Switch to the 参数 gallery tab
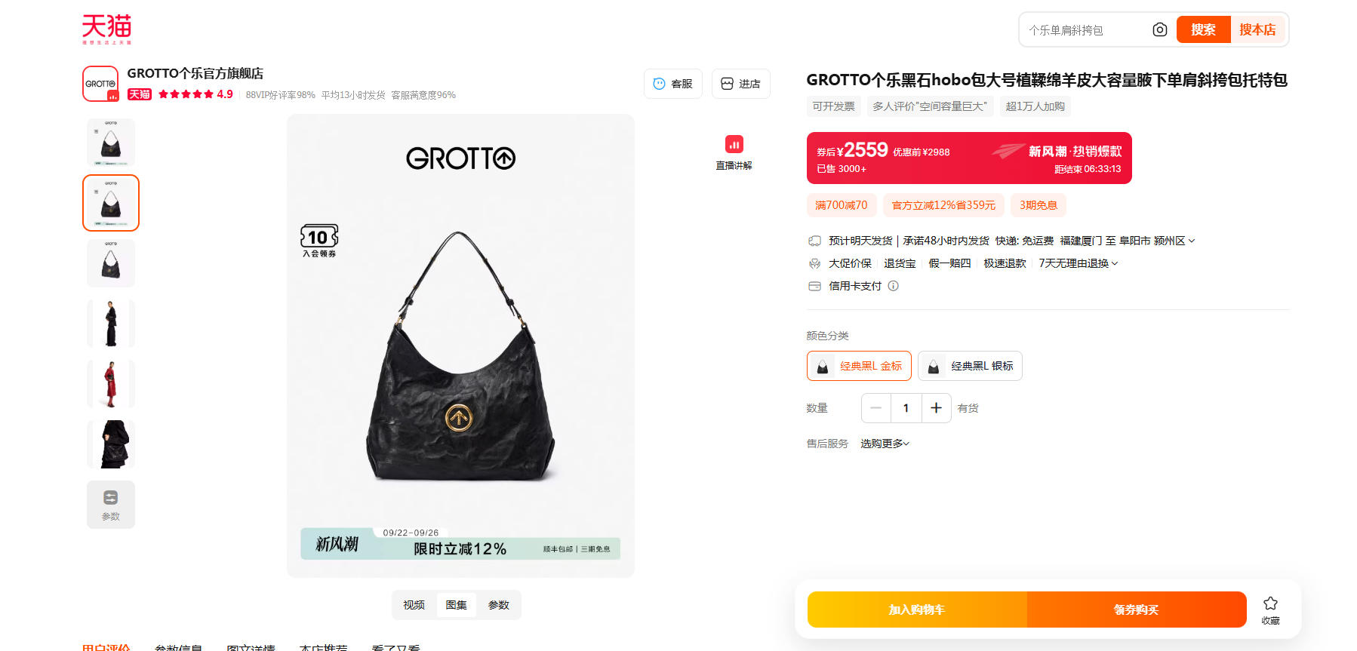Image resolution: width=1357 pixels, height=651 pixels. click(498, 605)
